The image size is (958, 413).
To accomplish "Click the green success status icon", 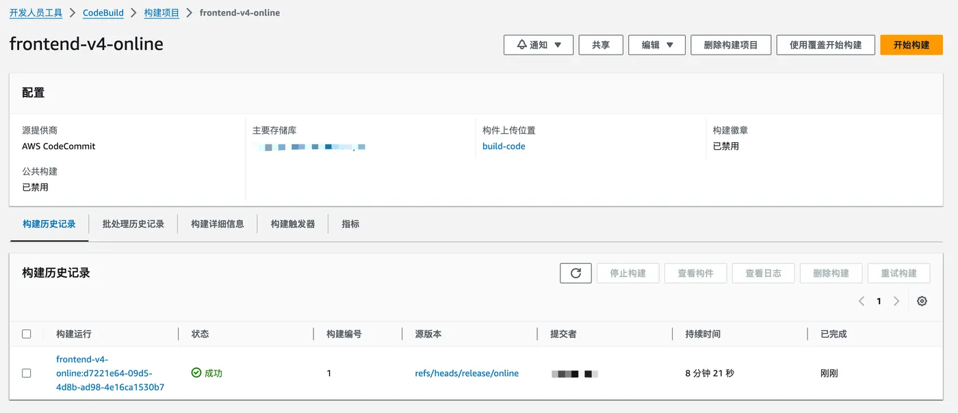I will (196, 373).
